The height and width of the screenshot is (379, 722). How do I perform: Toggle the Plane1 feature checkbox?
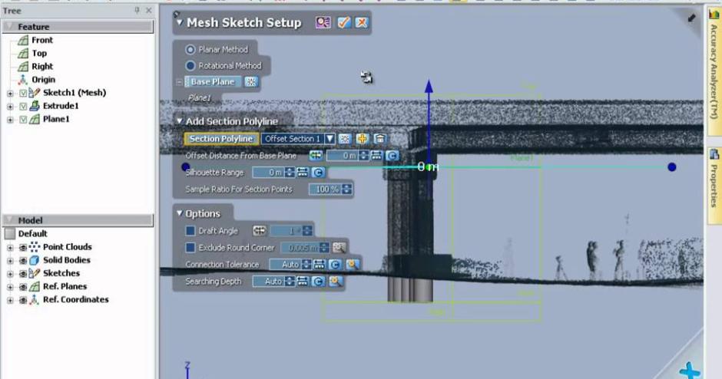coord(24,120)
